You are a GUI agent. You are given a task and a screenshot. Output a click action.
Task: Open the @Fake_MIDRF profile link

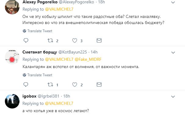[88, 59]
